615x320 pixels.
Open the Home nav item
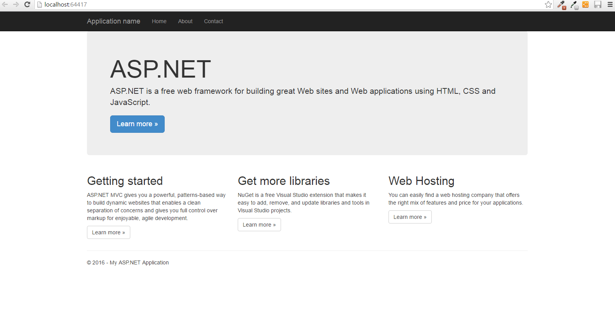[159, 21]
